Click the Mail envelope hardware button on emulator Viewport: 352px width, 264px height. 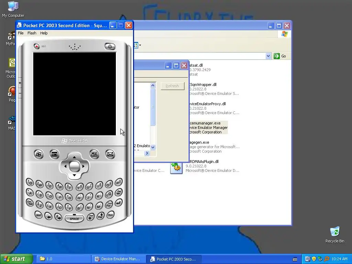[x=110, y=154]
